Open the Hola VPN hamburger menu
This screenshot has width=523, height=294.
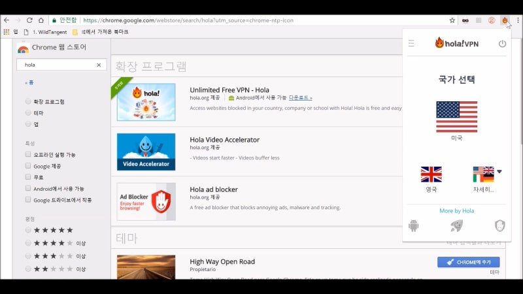[411, 43]
